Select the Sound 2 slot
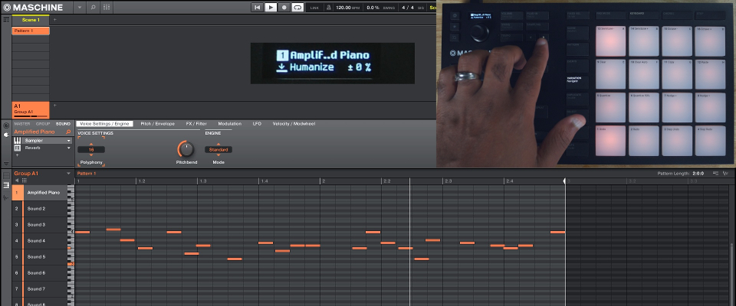Screen dimensions: 736x306 tap(41, 209)
